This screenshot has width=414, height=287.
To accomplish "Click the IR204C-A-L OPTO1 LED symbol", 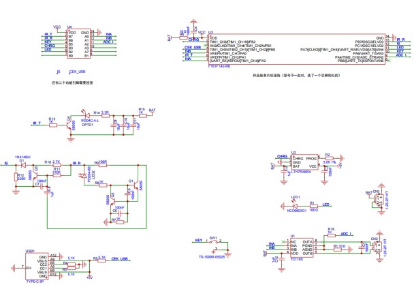I will [84, 113].
